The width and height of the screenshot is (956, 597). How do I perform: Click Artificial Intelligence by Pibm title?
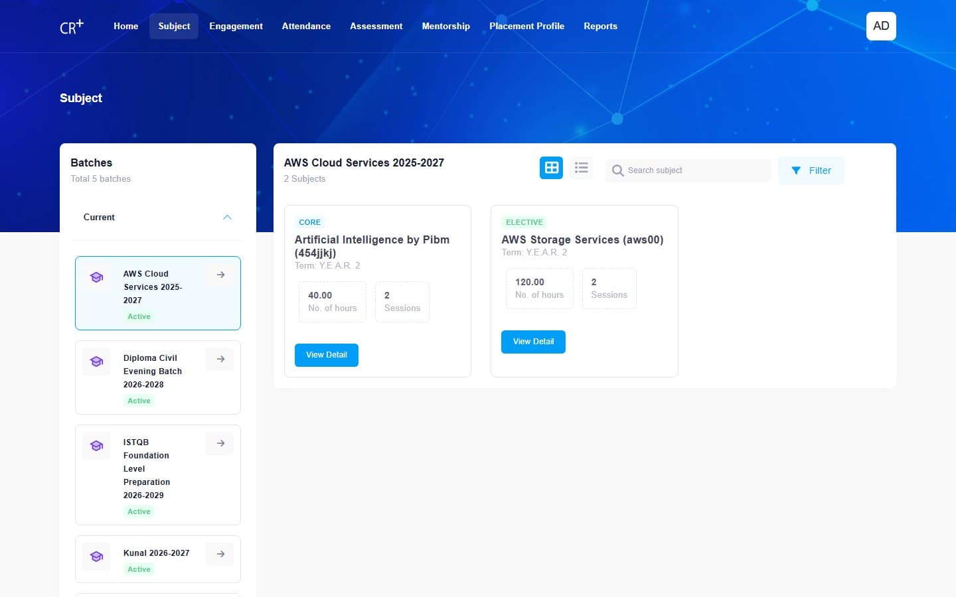[372, 246]
